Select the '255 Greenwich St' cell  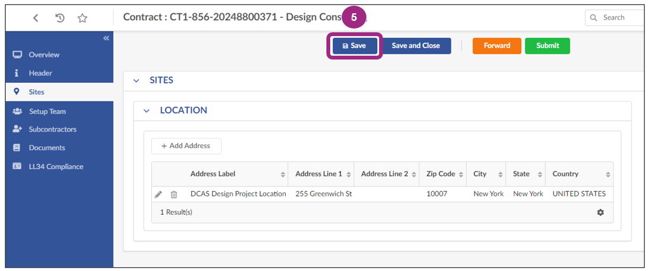coord(323,194)
